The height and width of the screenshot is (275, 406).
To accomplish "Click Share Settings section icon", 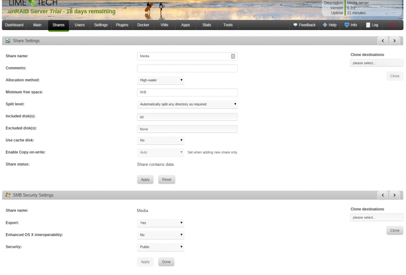I will click(x=8, y=41).
